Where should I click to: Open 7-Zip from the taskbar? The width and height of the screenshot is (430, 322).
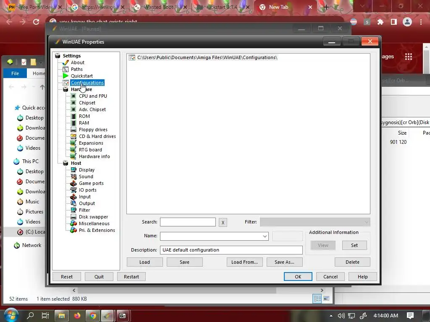(123, 316)
